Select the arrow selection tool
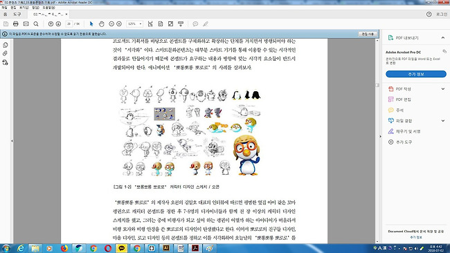Screen dimensions: 450x253 click(91, 24)
